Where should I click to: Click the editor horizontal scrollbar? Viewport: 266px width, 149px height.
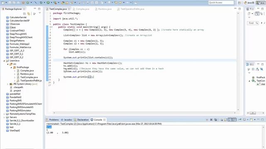tap(144, 113)
